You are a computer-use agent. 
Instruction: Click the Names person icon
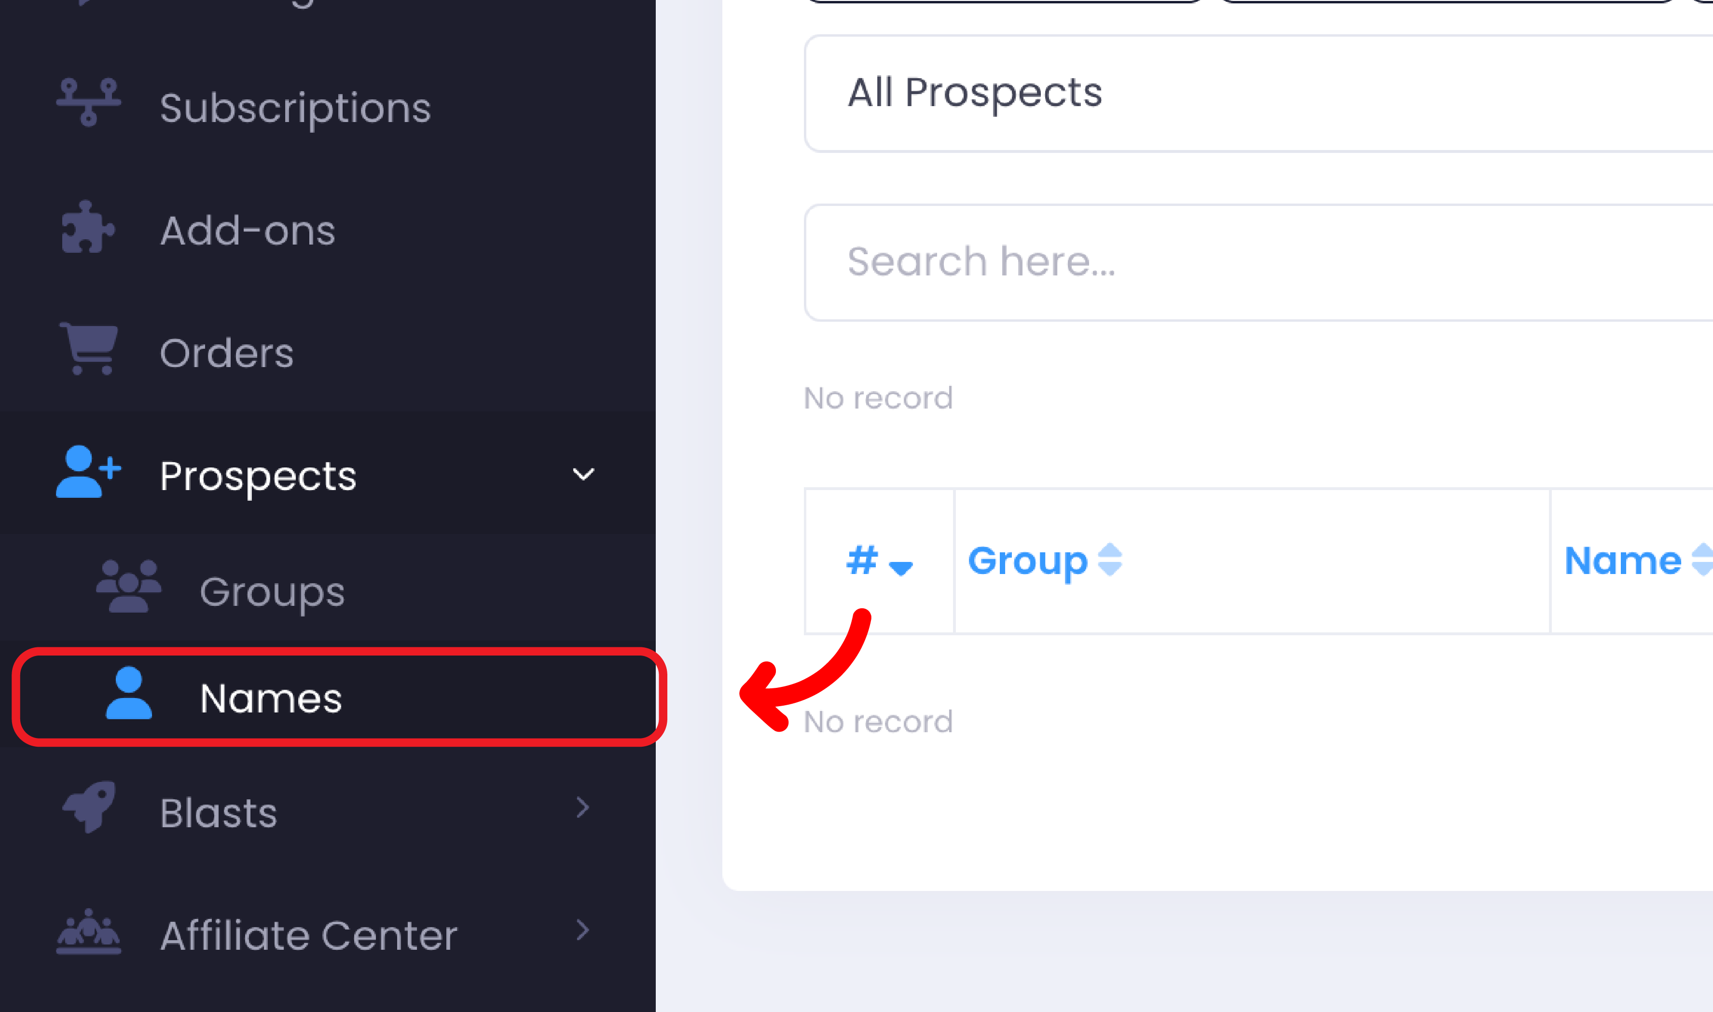pos(128,694)
